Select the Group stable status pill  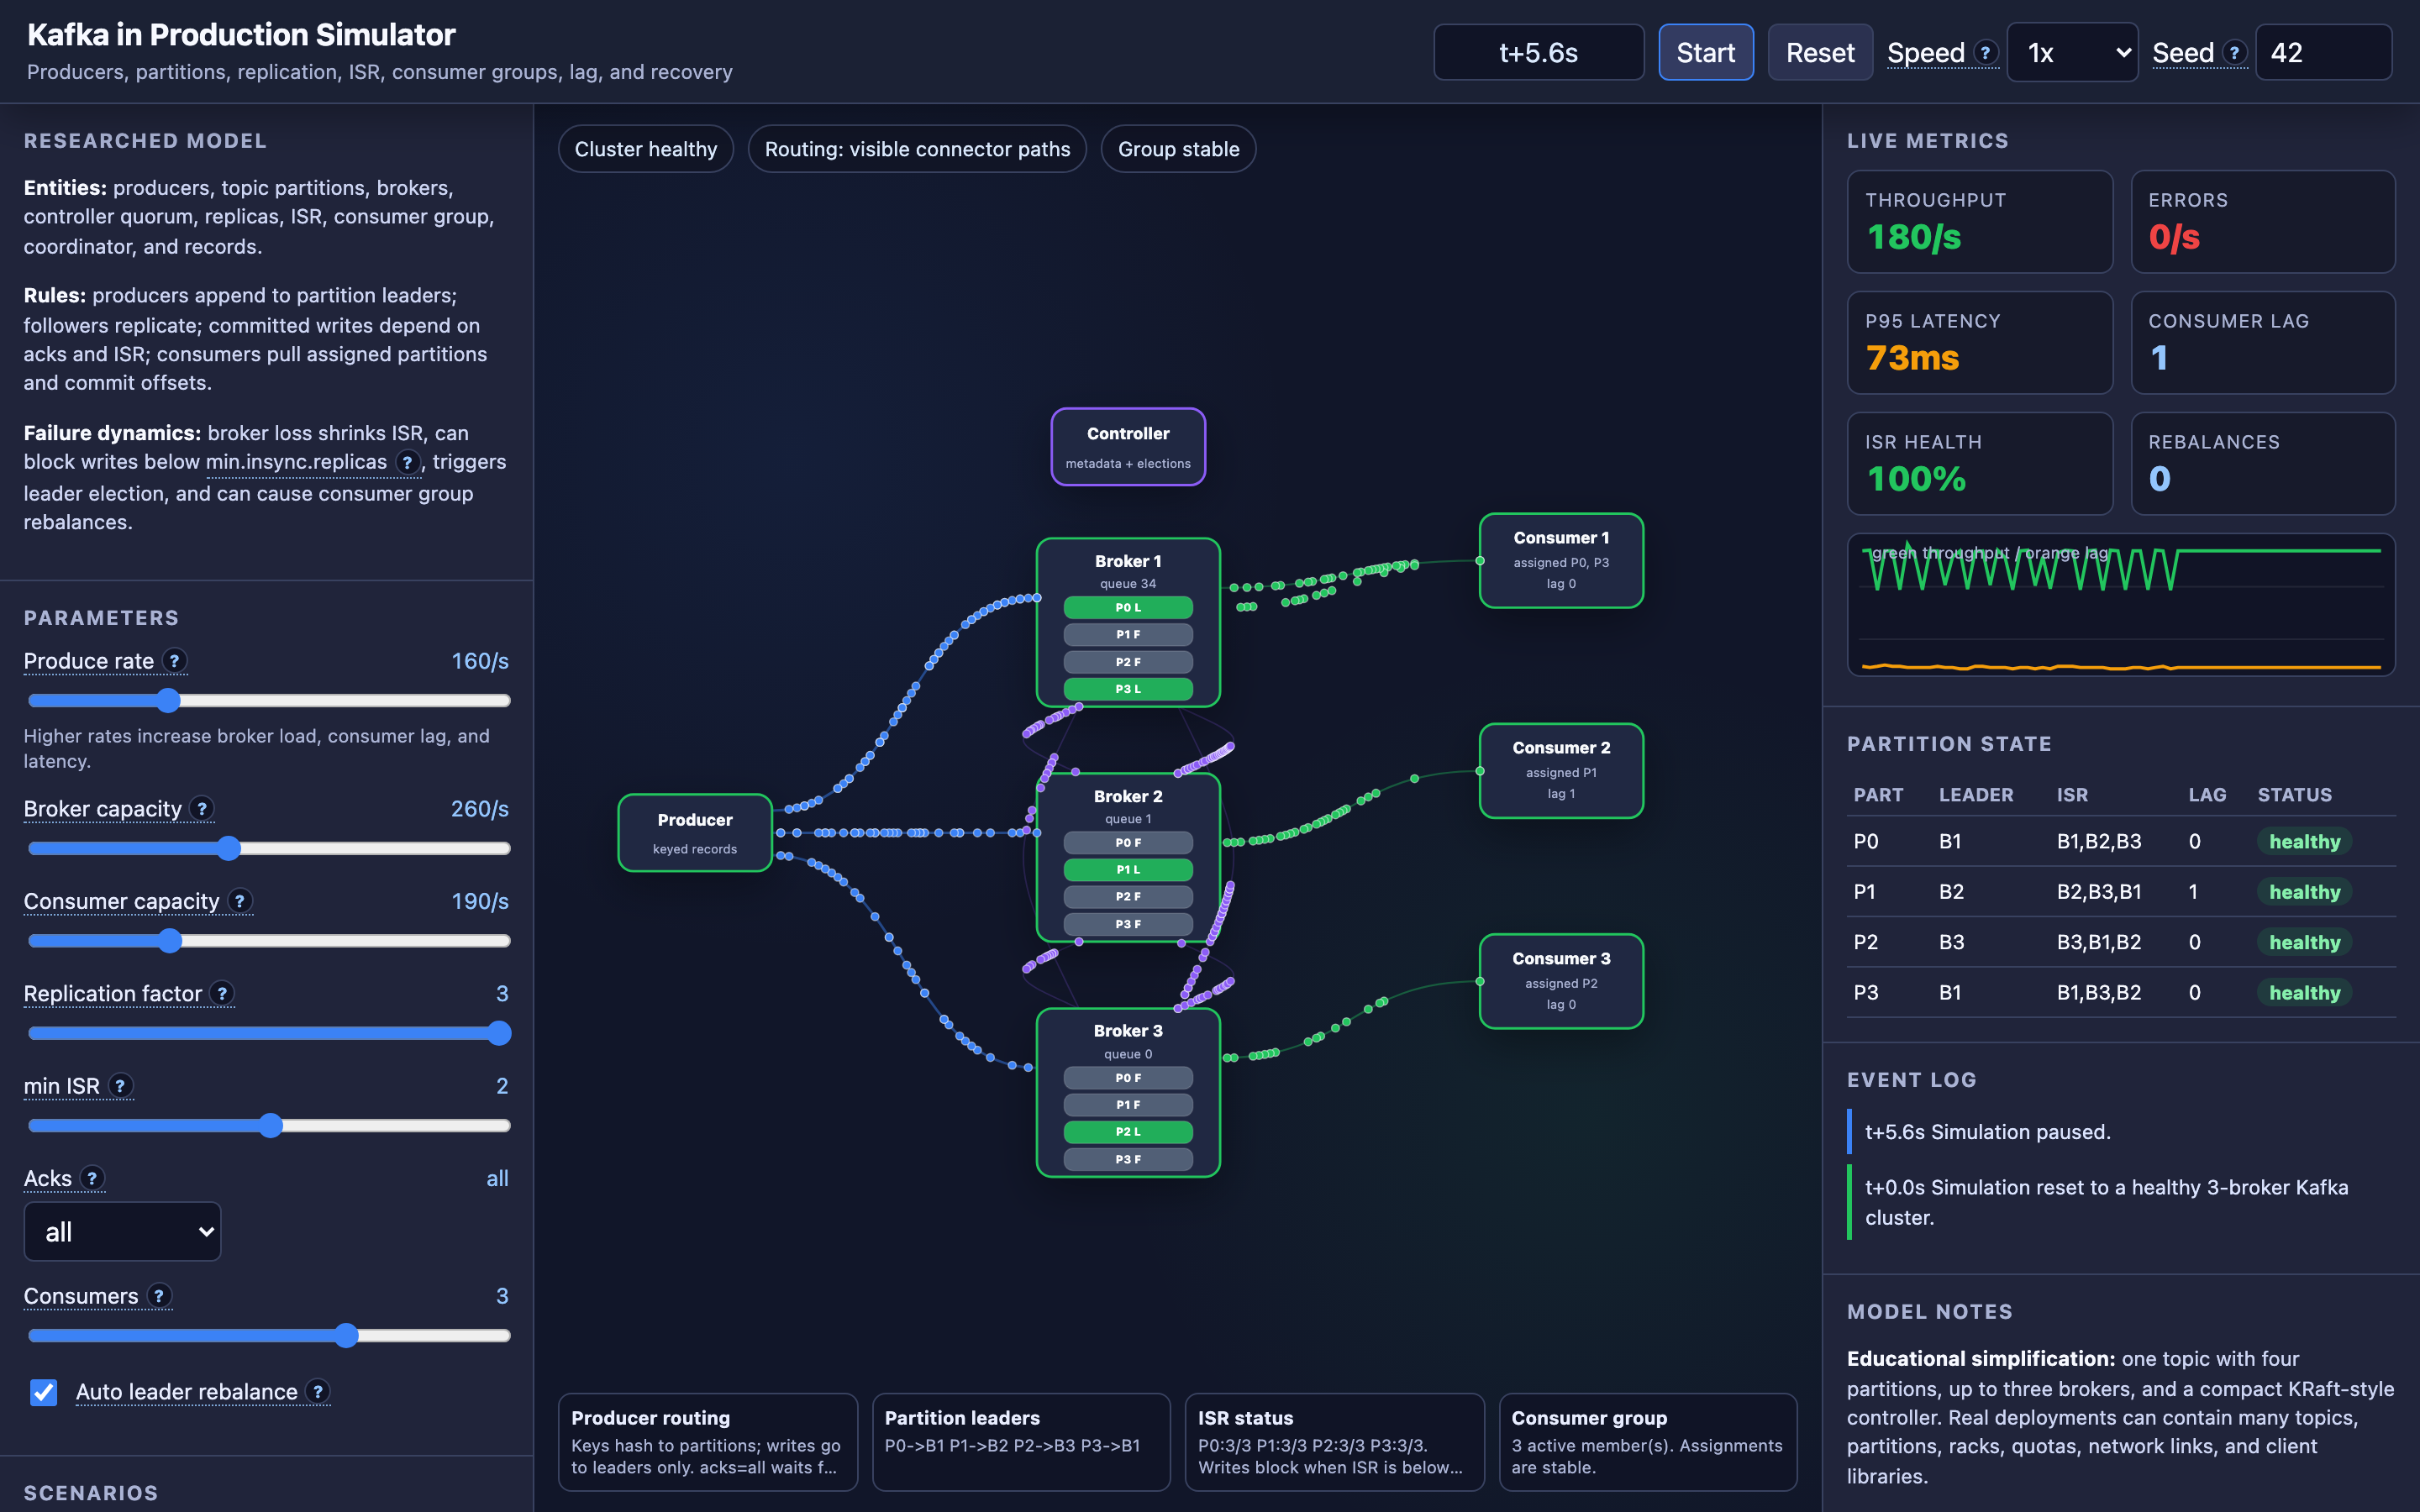point(1178,149)
